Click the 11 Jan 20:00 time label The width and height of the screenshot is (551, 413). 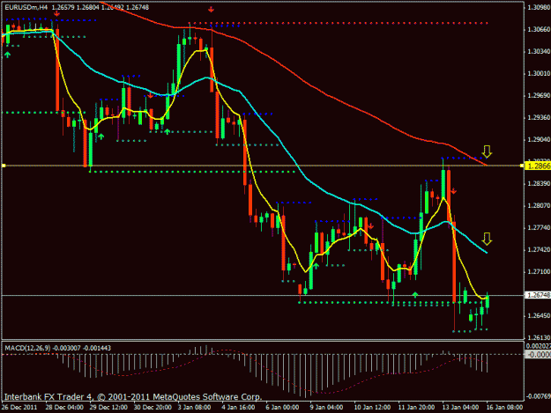click(416, 407)
